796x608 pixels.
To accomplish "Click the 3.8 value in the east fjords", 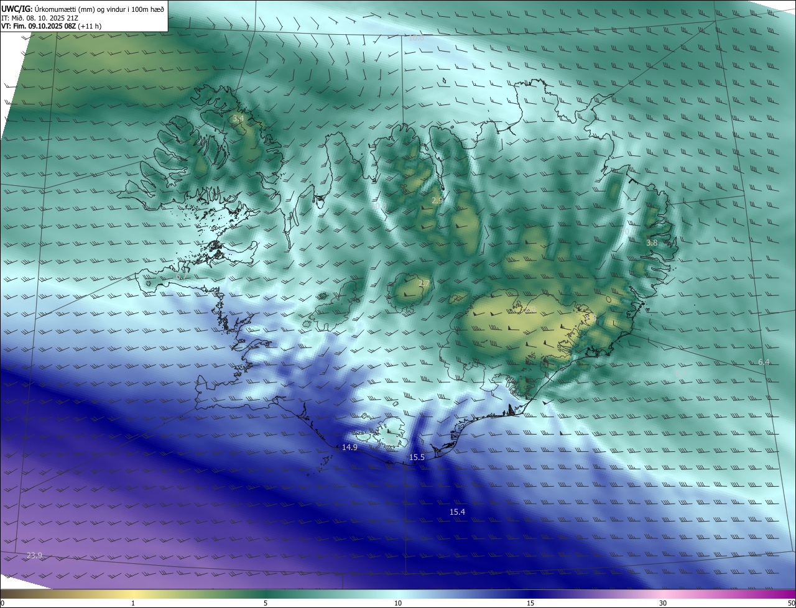I will coord(652,243).
